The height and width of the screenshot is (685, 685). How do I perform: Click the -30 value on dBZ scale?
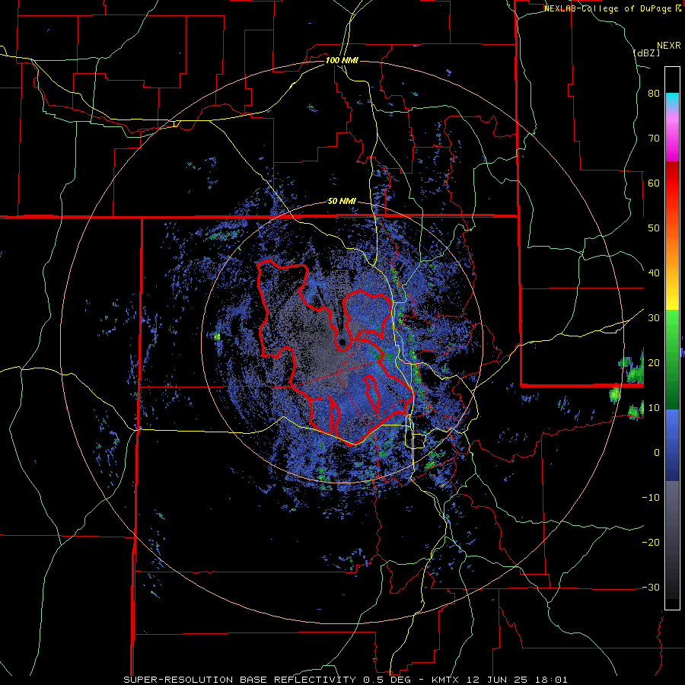click(x=651, y=587)
